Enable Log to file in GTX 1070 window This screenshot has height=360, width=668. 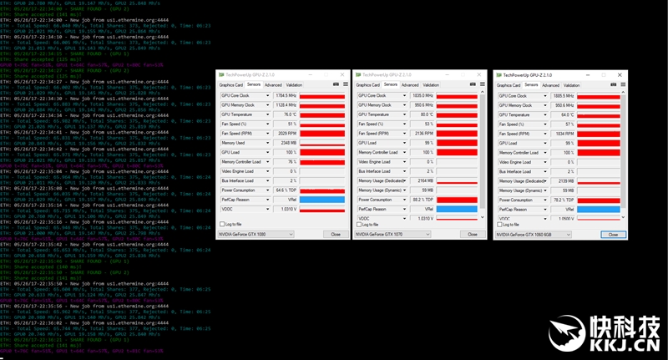point(359,225)
